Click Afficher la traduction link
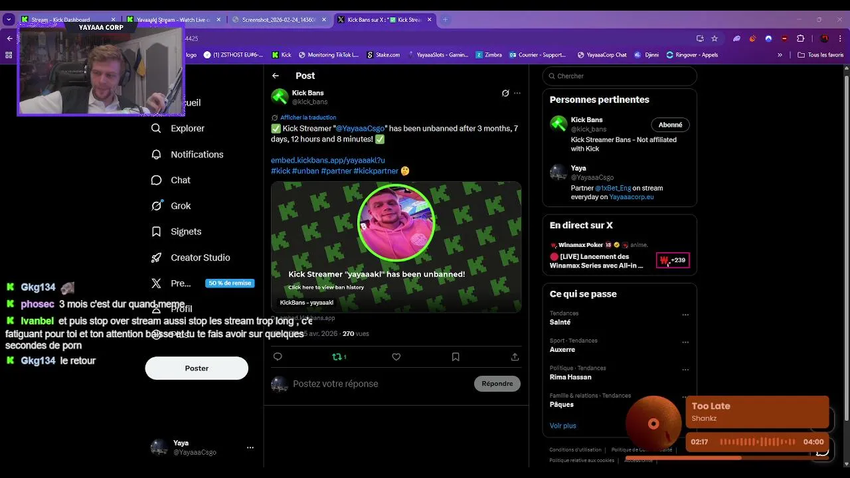The width and height of the screenshot is (850, 478). point(308,118)
